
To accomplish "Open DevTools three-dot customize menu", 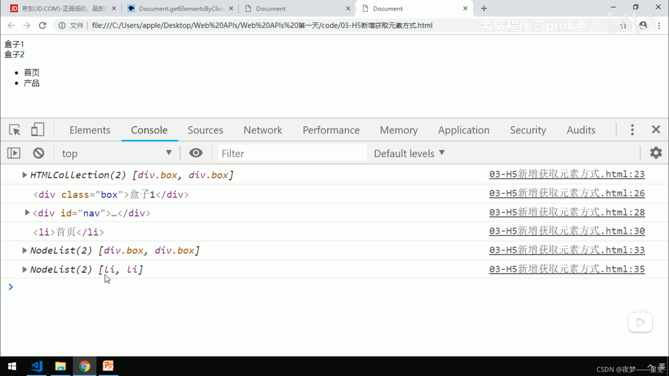I will 632,130.
